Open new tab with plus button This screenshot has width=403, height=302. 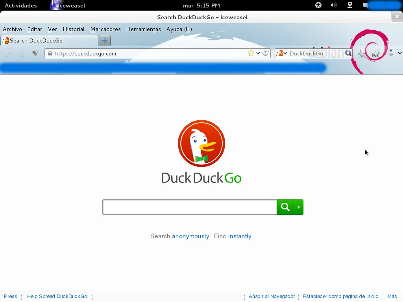(105, 41)
